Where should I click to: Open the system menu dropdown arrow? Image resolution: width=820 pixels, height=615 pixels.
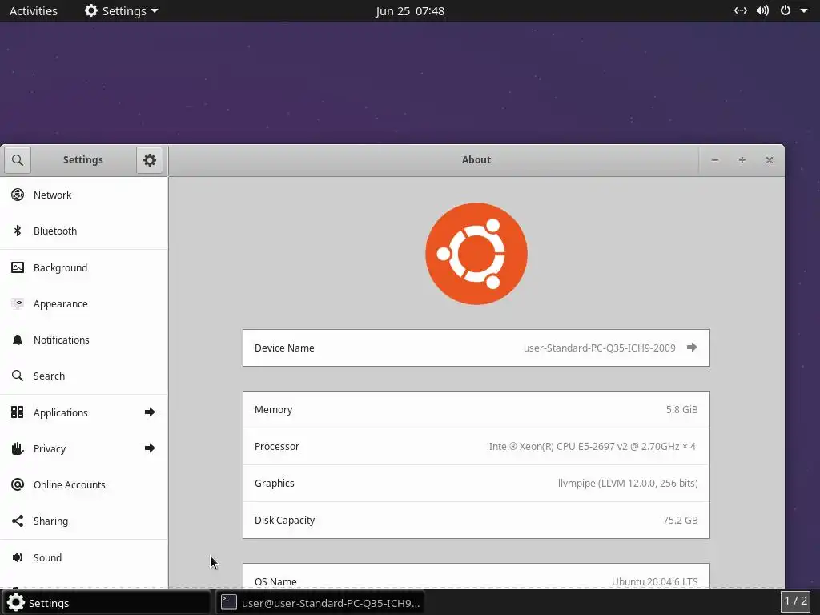pyautogui.click(x=804, y=10)
